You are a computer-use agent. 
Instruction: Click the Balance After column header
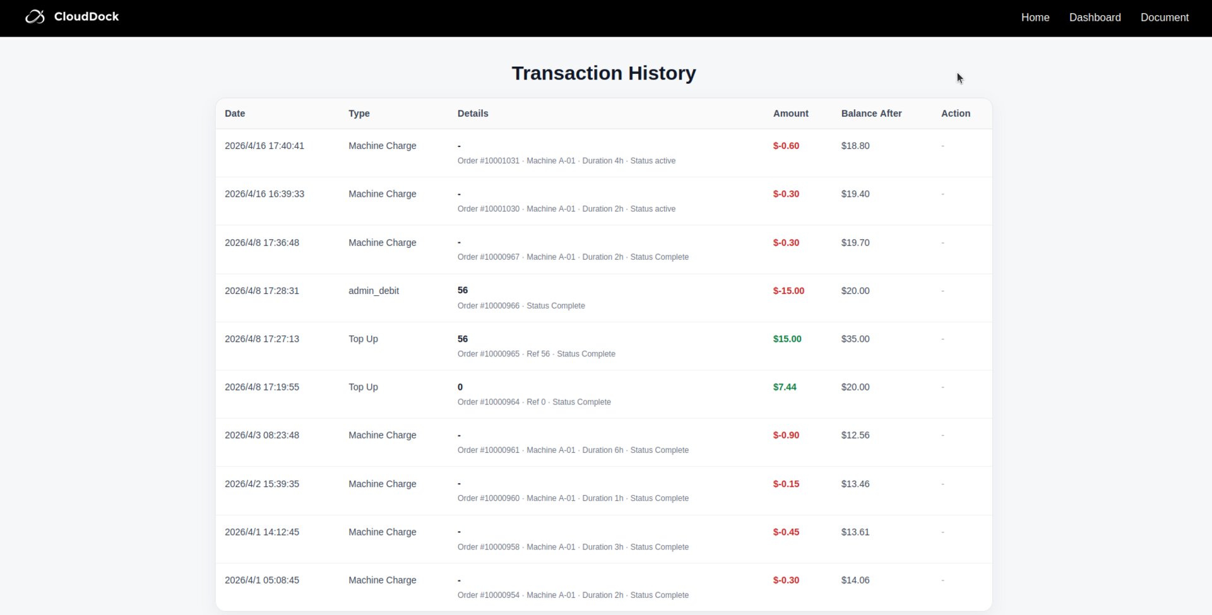coord(871,114)
